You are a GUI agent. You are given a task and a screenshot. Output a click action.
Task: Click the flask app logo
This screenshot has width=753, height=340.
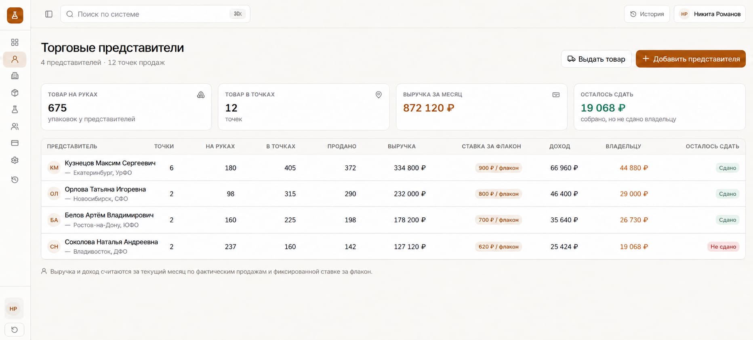click(x=15, y=15)
